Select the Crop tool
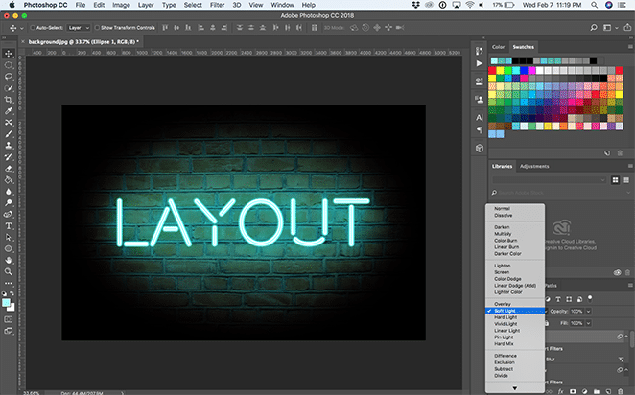The width and height of the screenshot is (635, 395). (x=8, y=99)
